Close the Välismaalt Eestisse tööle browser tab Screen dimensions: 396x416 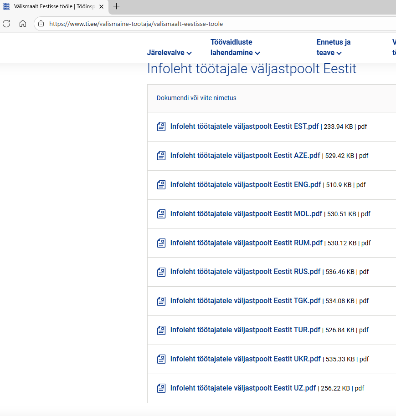coord(101,6)
